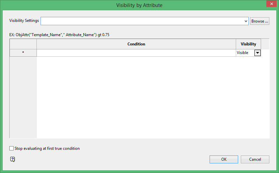The image size is (279, 173).
Task: Click the Browse... button
Action: [x=260, y=21]
